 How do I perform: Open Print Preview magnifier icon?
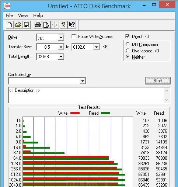point(46,25)
